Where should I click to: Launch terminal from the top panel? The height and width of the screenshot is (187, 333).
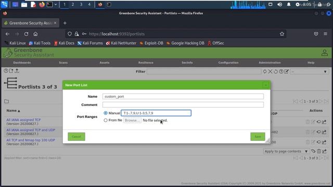coord(50,5)
